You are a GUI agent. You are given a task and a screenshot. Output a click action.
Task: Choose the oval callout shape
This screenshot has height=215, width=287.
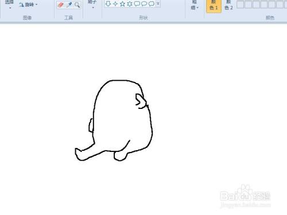tap(144, 3)
